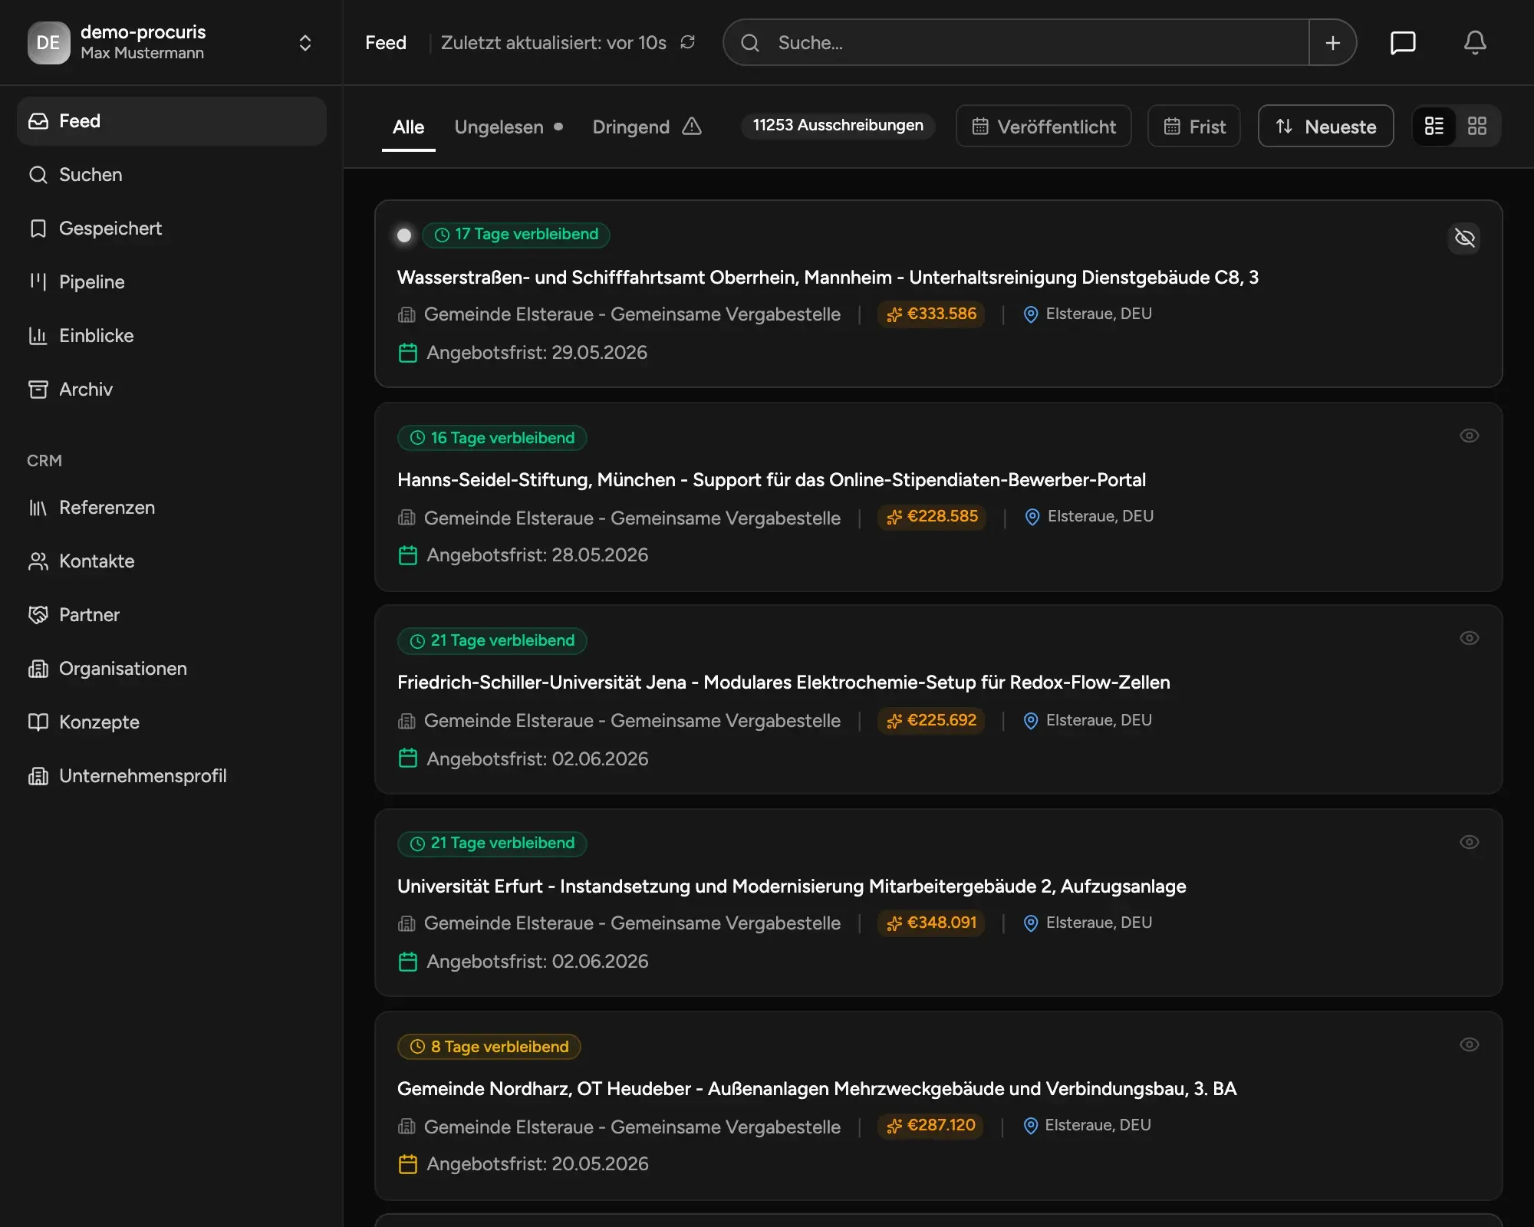Screen dimensions: 1534x1227
Task: Click location pin in Hanns-Seidel-Stiftung card
Action: pyautogui.click(x=1032, y=517)
